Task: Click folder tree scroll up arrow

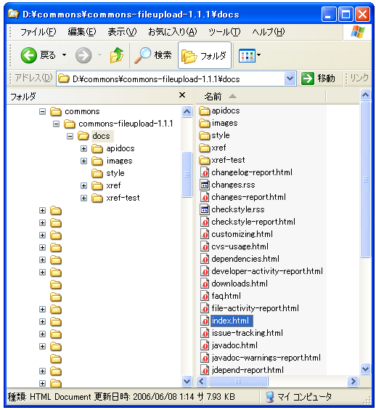Action: 187,112
